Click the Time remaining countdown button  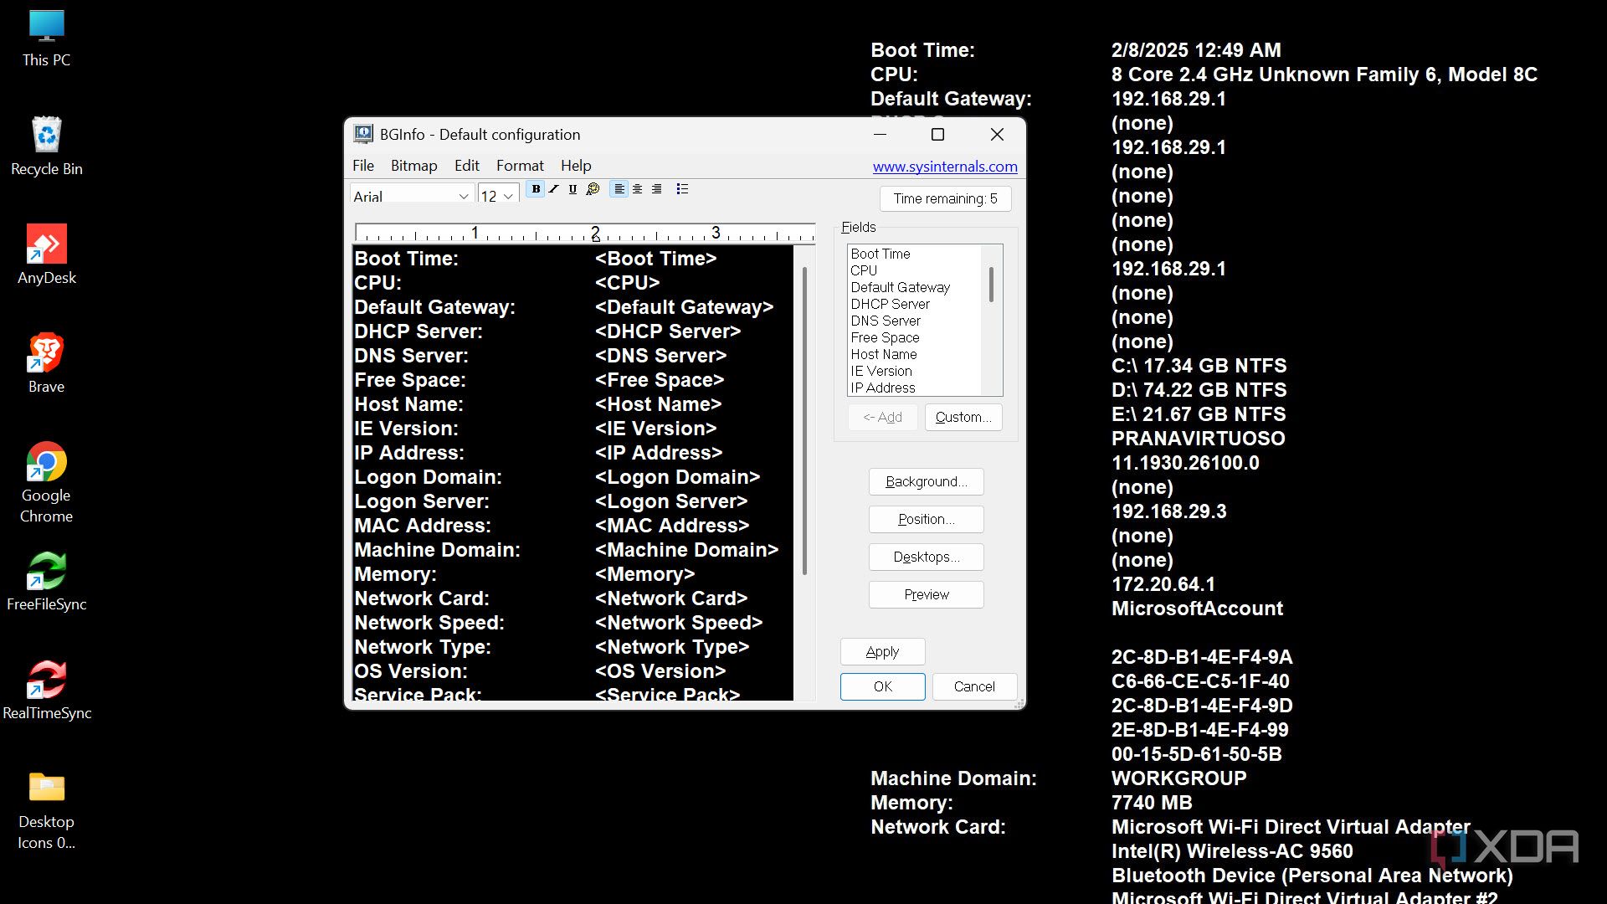click(945, 198)
